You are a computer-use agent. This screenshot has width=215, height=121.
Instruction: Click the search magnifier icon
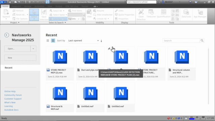202,41
